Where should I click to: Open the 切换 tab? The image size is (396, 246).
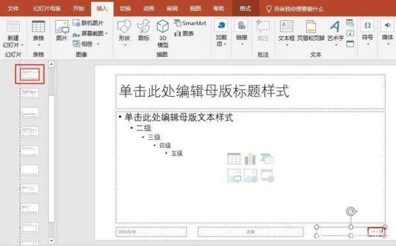point(125,9)
